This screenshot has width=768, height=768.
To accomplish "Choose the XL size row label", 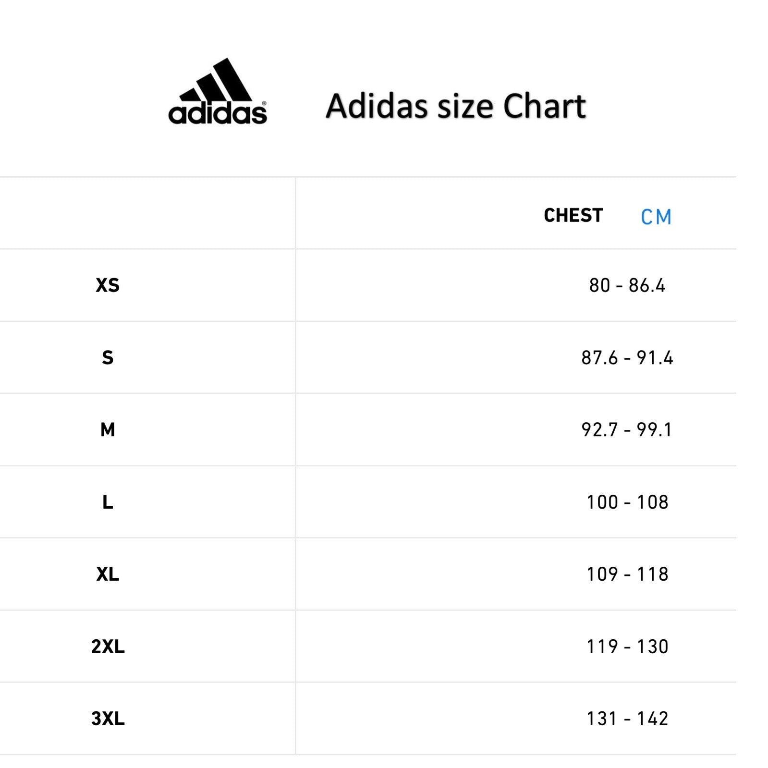I will (x=108, y=574).
